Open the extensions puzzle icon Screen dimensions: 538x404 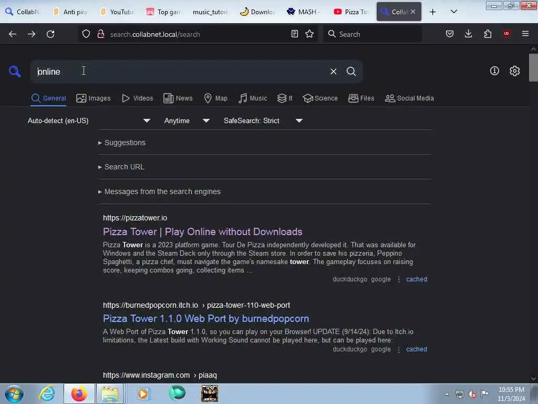(488, 34)
